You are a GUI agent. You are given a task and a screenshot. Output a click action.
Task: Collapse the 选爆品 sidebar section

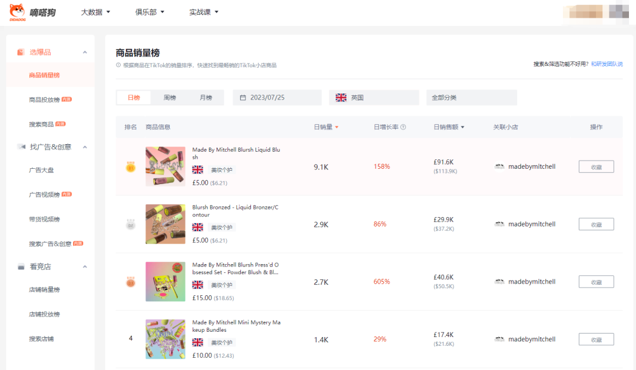85,52
